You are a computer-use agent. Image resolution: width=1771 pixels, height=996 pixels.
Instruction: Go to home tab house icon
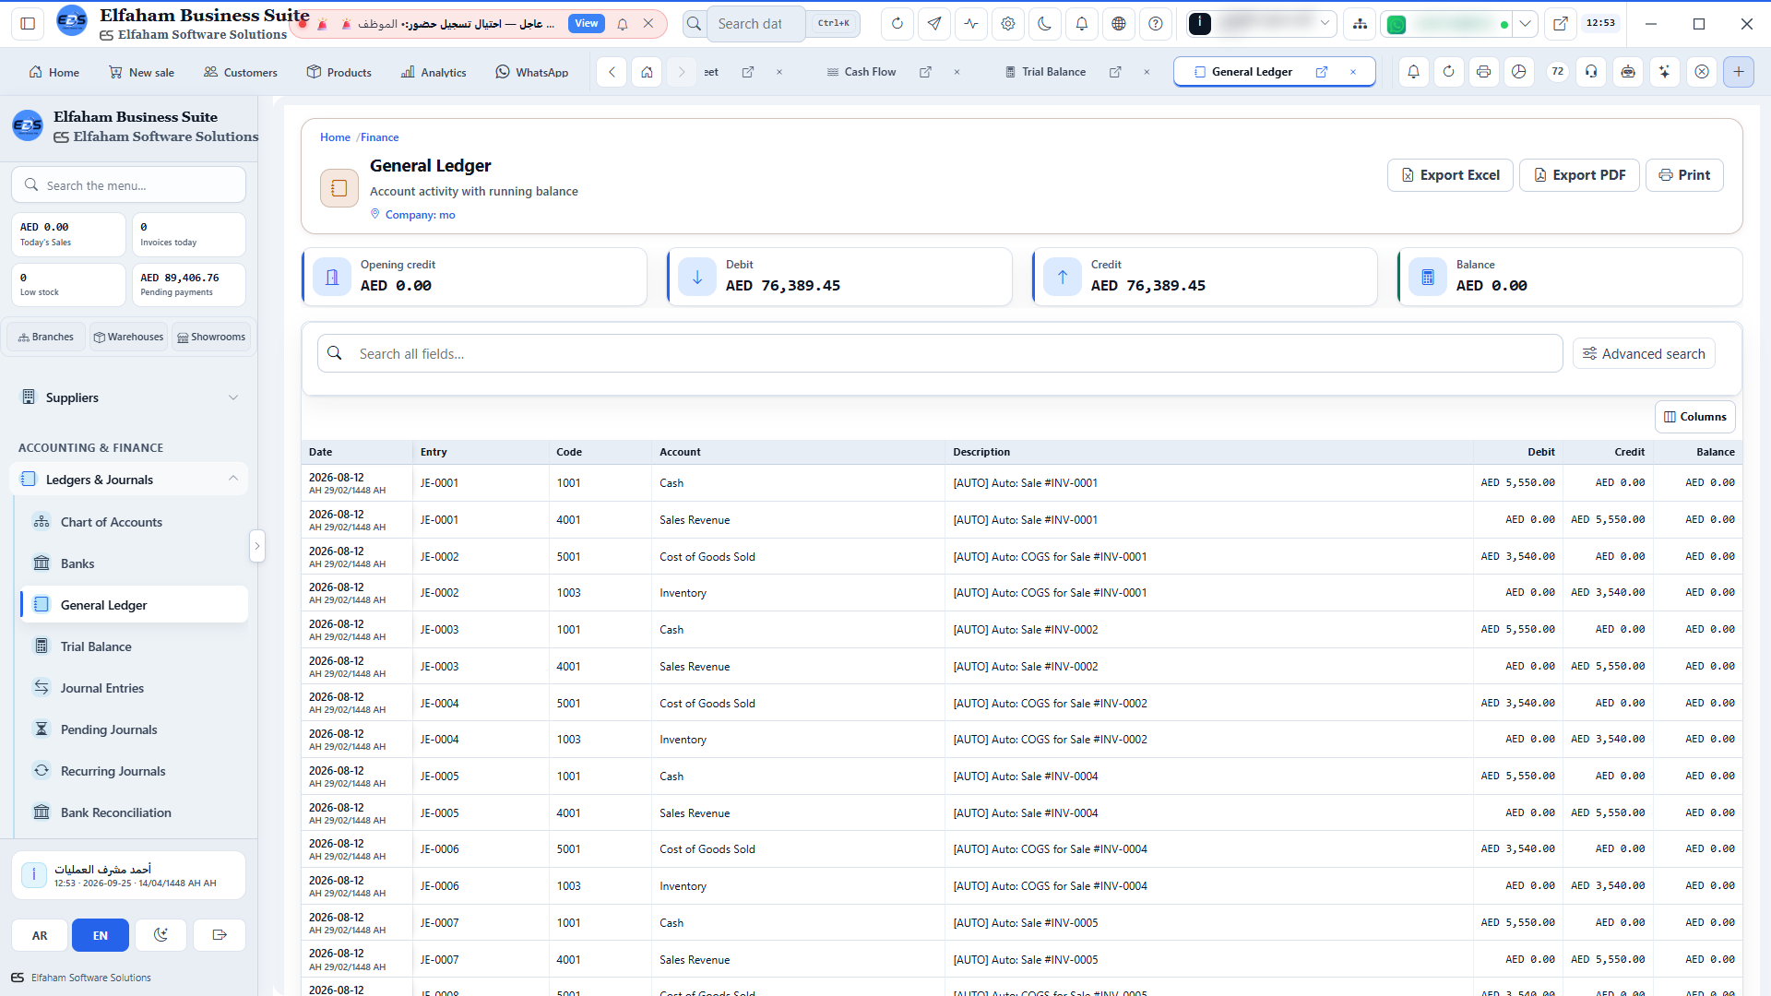click(647, 72)
